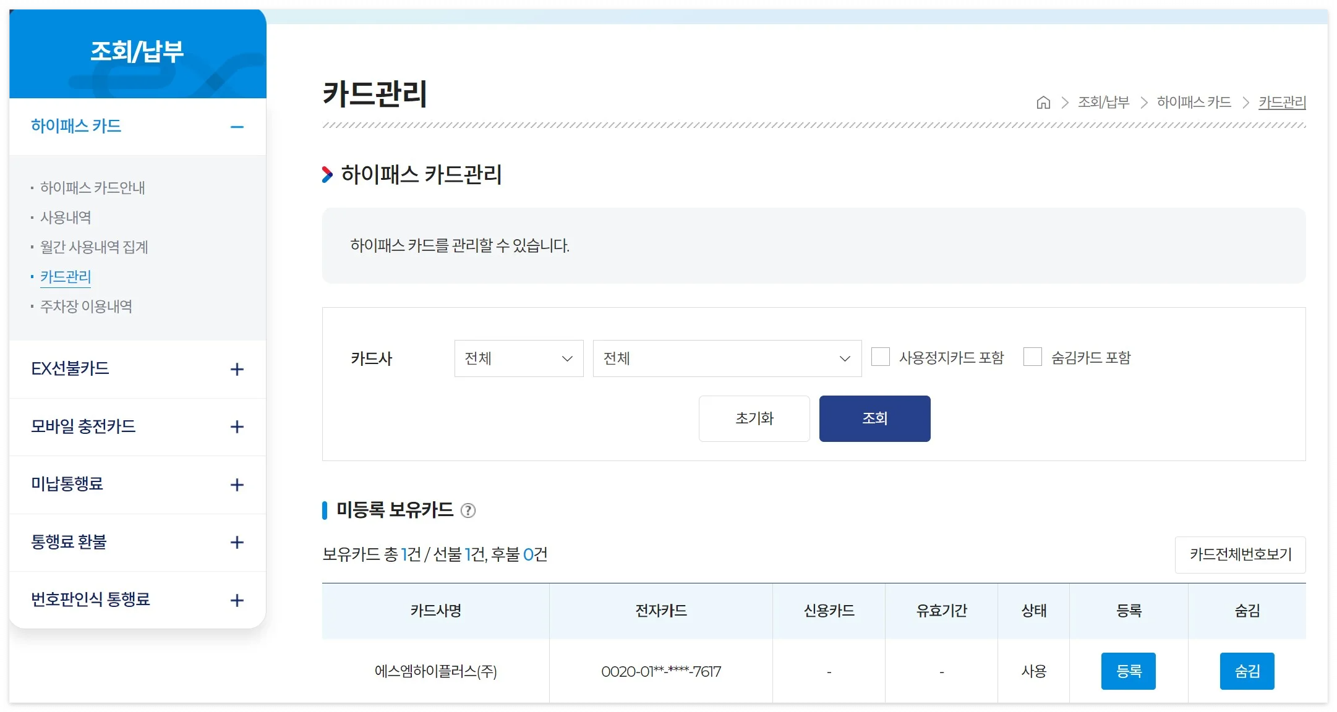Select 주차장 이용내역 in the sidebar
Viewport: 1337px width, 712px height.
point(86,307)
